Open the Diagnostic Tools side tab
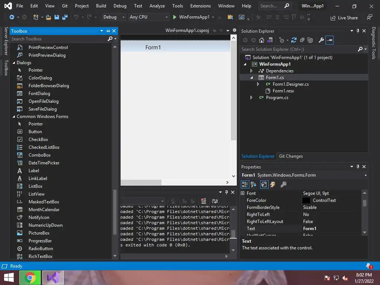380x285 pixels. click(x=374, y=43)
